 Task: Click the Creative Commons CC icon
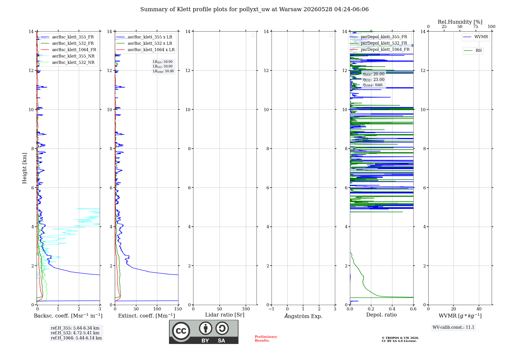[181, 331]
